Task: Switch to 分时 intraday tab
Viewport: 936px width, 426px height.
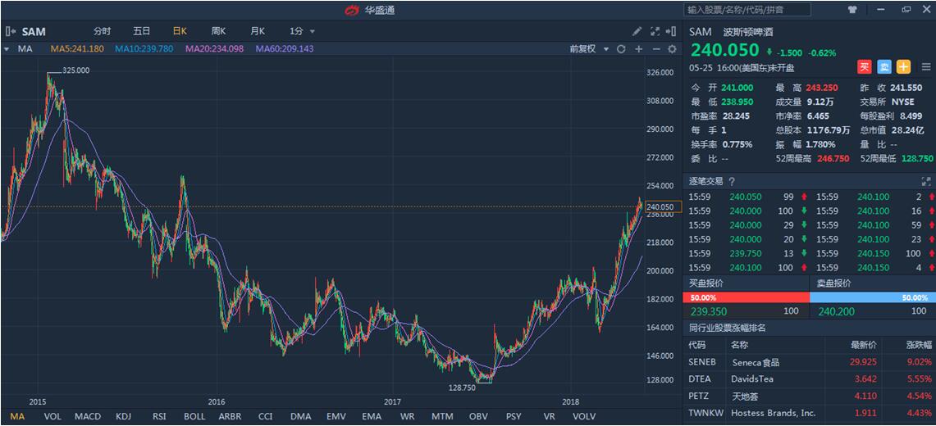Action: tap(102, 32)
